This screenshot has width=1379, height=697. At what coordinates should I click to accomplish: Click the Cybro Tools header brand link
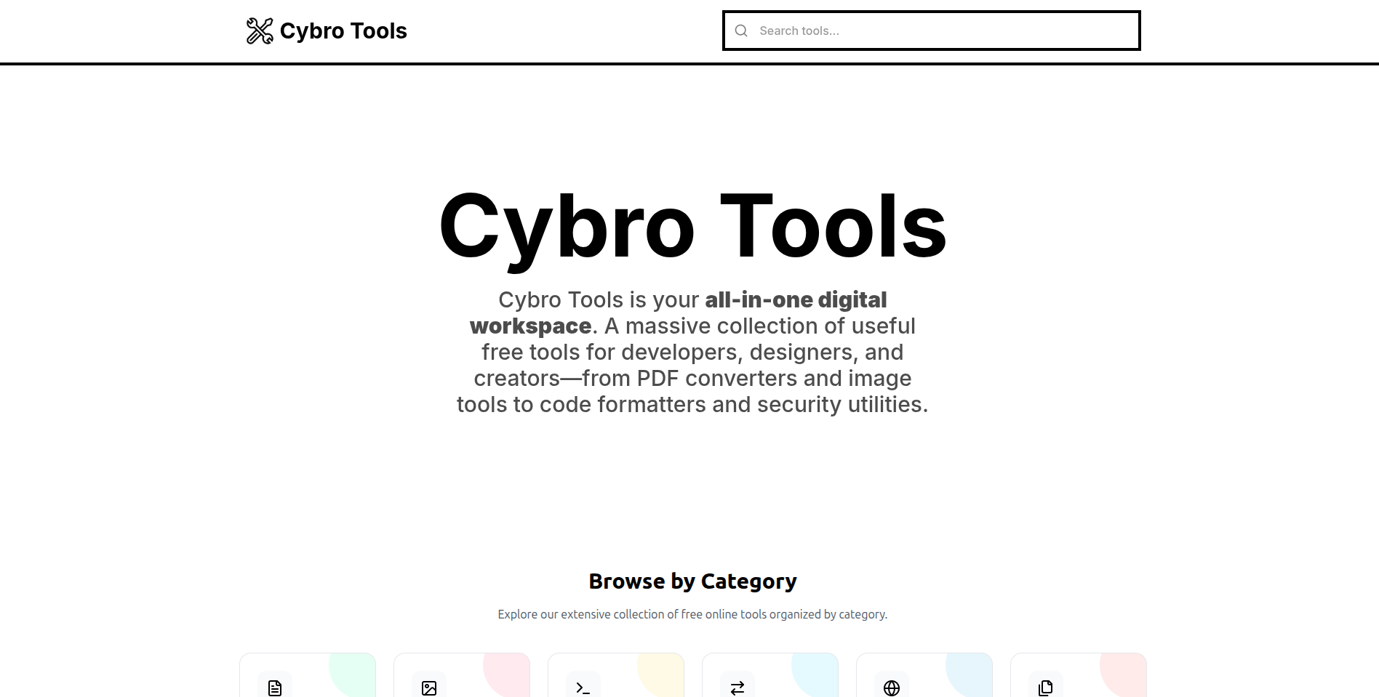pyautogui.click(x=326, y=31)
